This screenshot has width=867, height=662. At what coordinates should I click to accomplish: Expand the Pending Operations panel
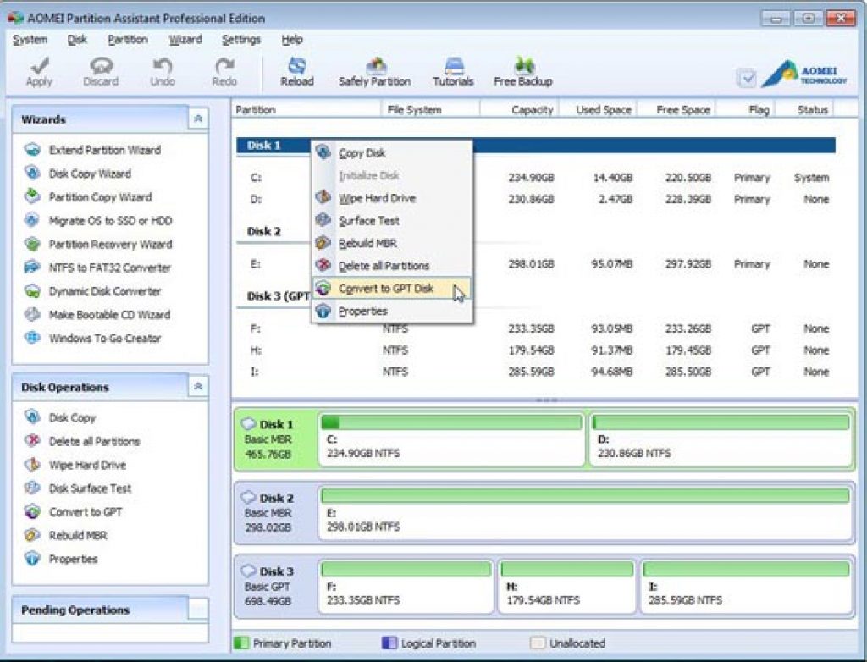(198, 610)
